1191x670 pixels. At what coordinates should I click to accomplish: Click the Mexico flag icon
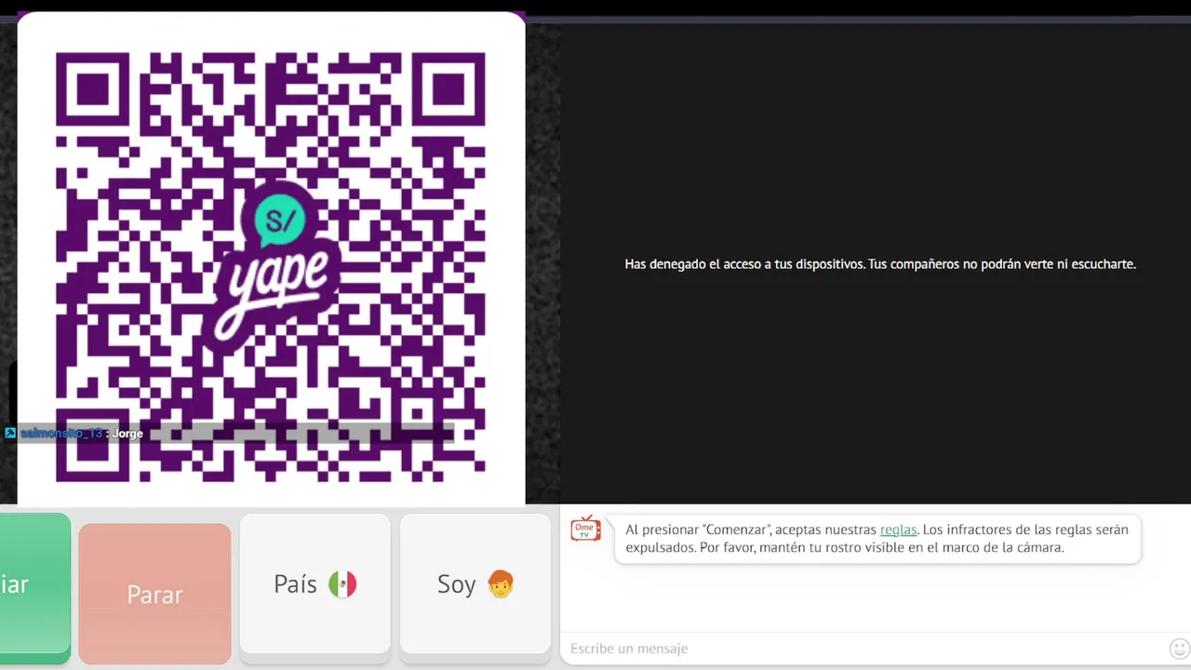click(x=342, y=584)
